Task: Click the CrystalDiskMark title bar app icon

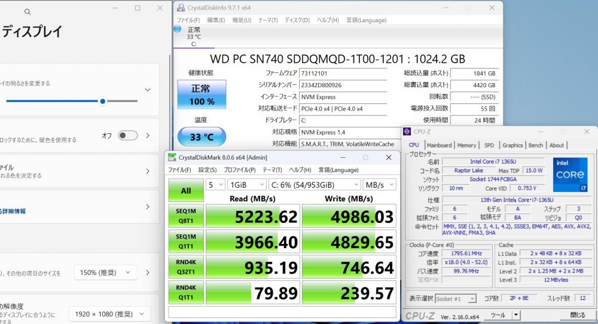Action: coord(172,157)
